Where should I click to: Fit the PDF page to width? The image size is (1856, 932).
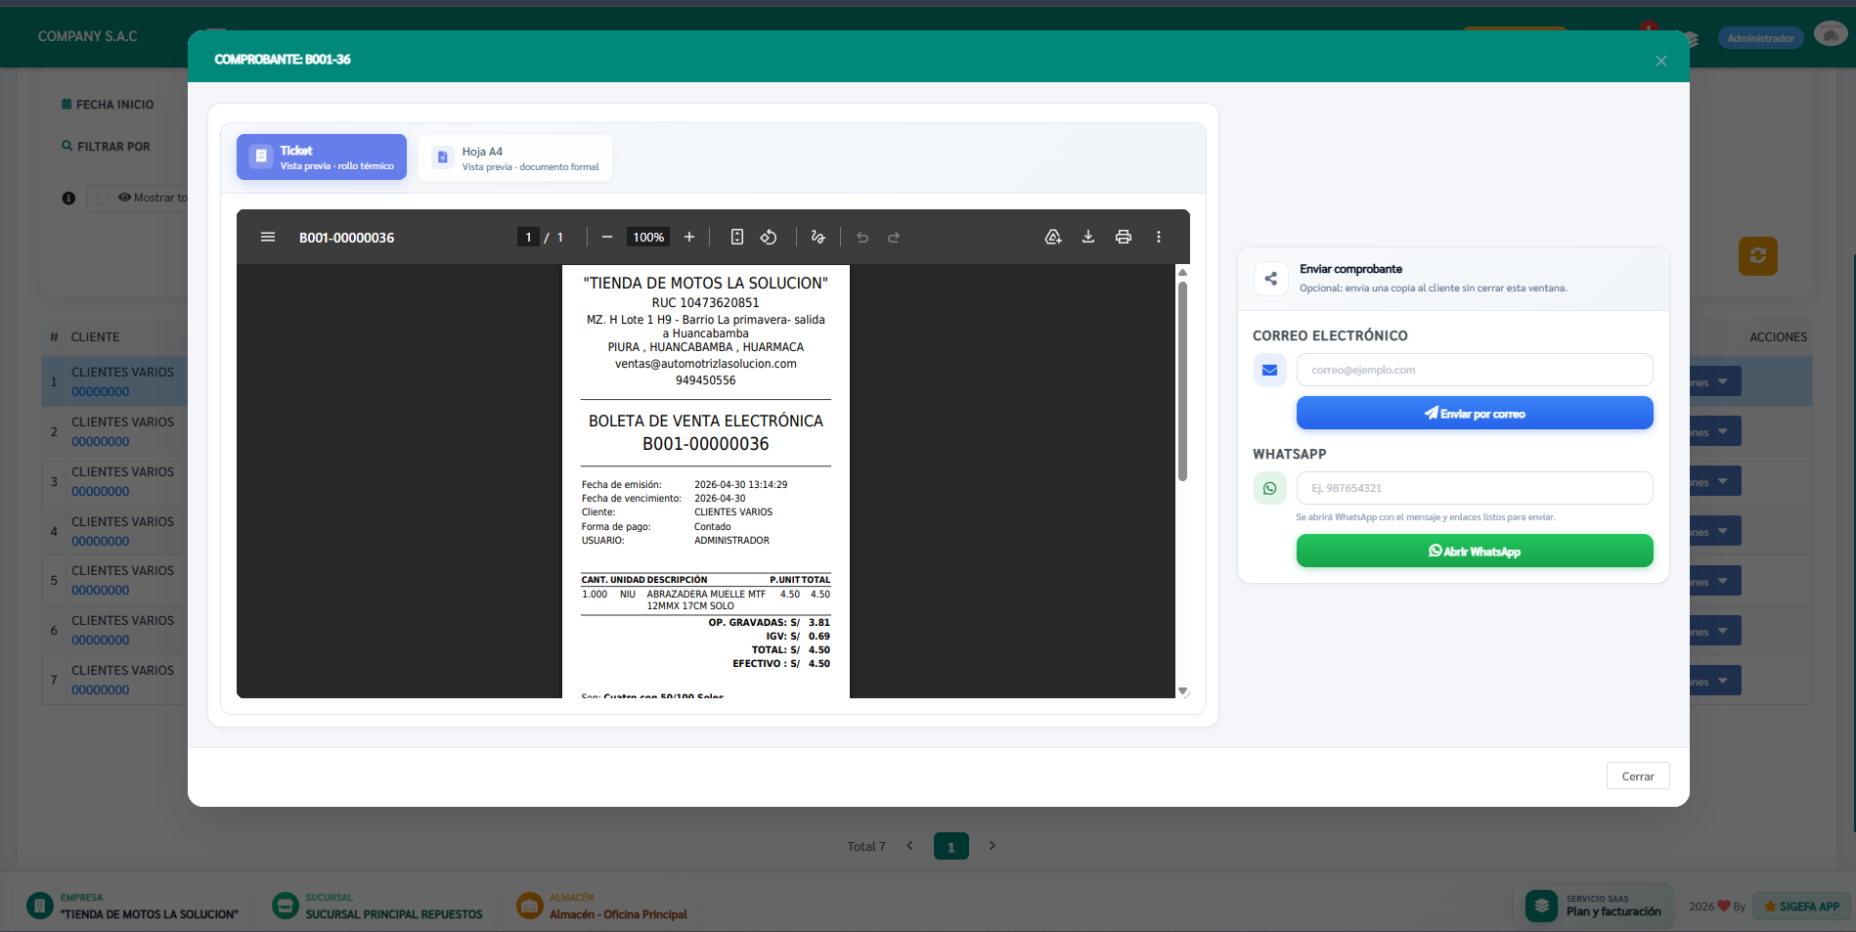(x=737, y=237)
